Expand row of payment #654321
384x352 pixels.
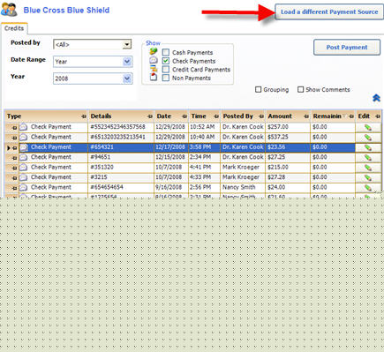click(x=14, y=148)
